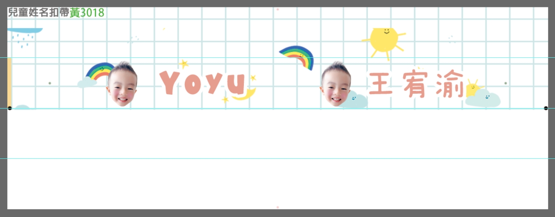Click the small sun behind right cloud
The width and height of the screenshot is (555, 217).
(x=472, y=87)
